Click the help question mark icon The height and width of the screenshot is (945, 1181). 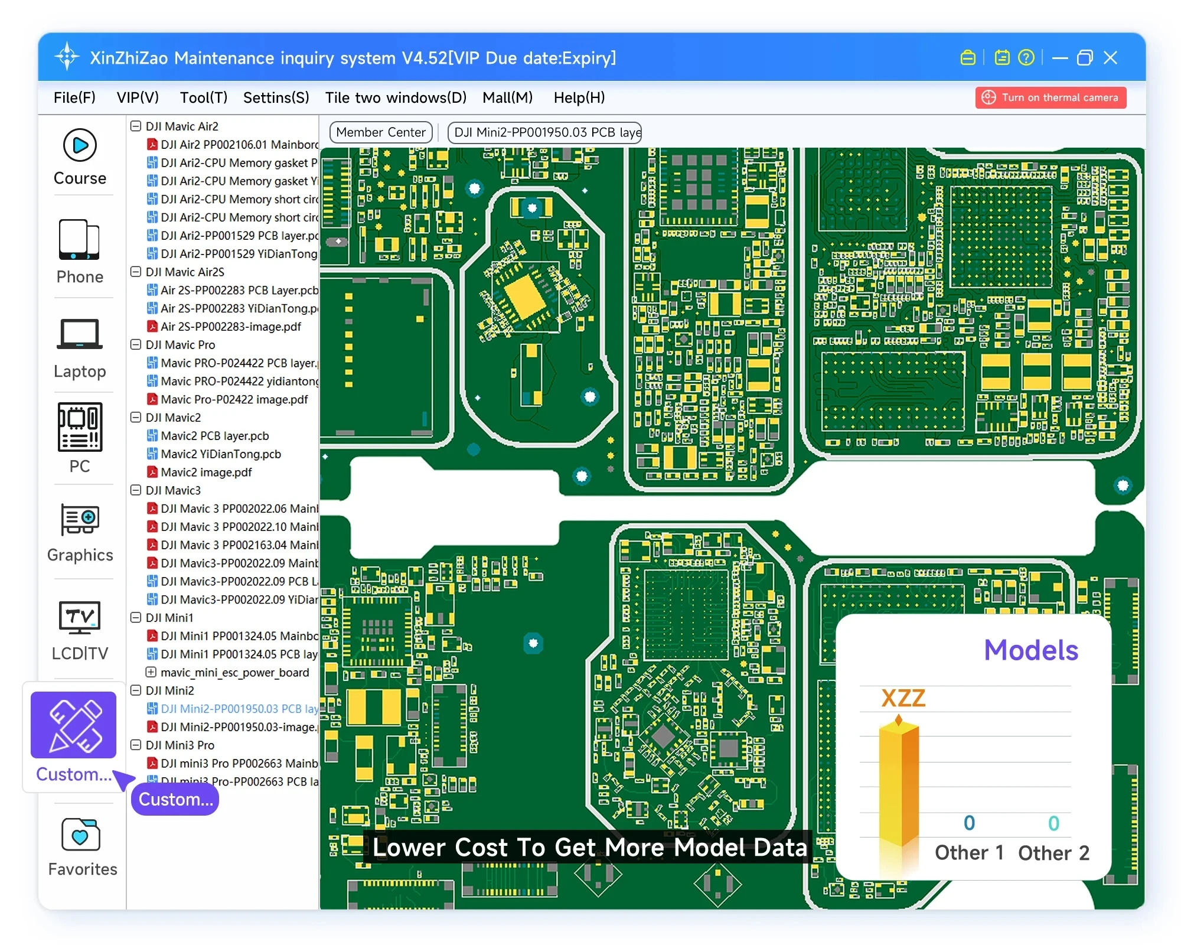pyautogui.click(x=1026, y=57)
